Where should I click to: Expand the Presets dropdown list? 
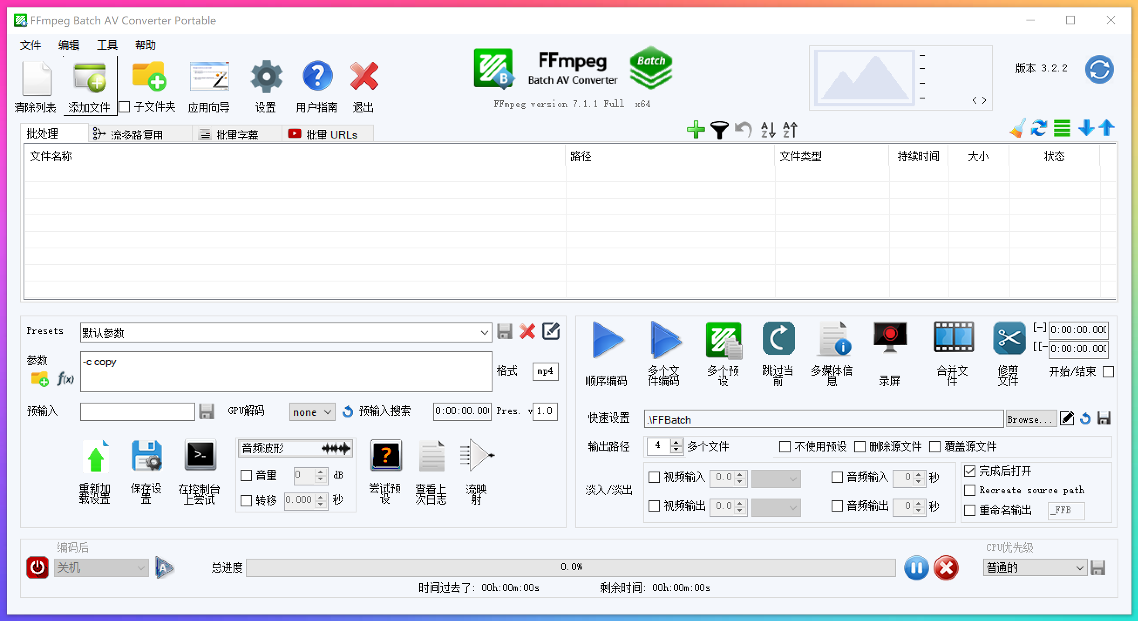[484, 333]
